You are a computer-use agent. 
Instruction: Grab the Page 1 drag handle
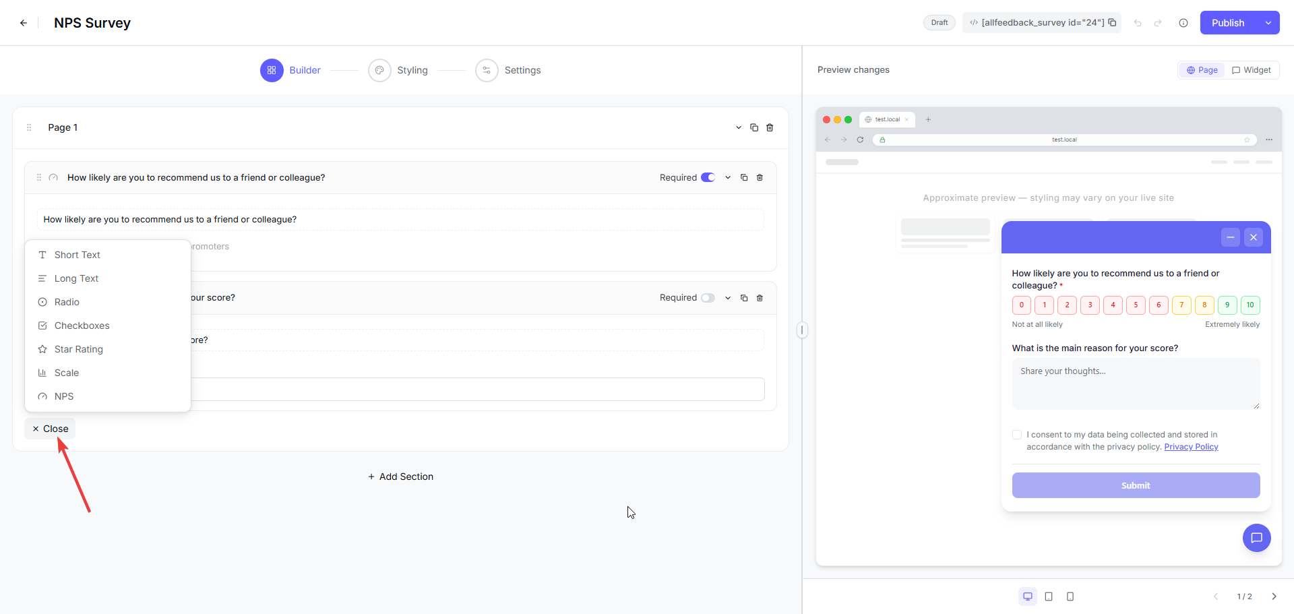(29, 127)
